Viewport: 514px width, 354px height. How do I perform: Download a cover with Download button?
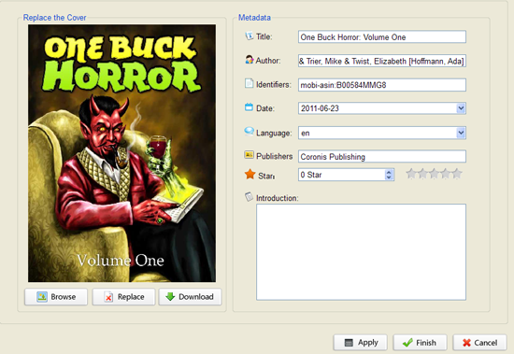click(x=190, y=297)
